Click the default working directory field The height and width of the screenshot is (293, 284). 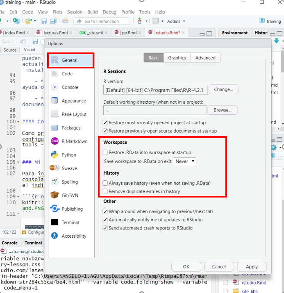(x=155, y=110)
